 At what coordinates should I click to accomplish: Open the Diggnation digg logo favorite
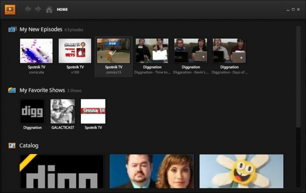pyautogui.click(x=32, y=111)
